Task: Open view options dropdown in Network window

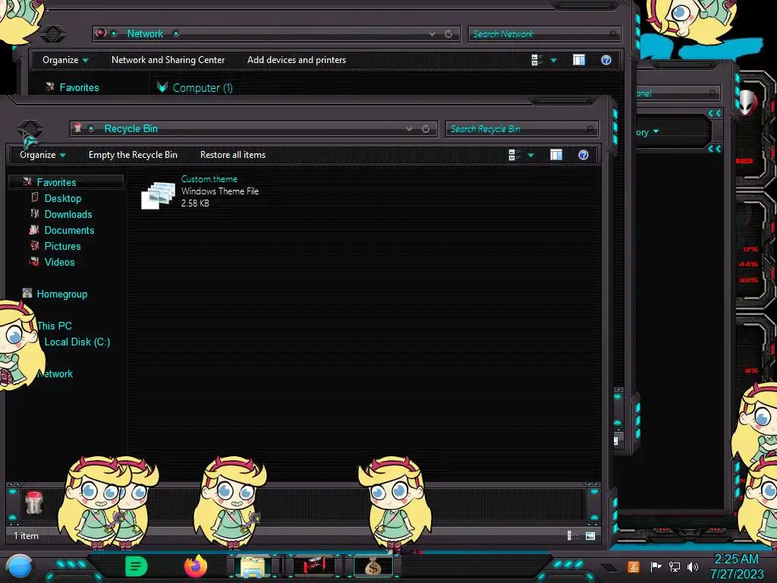Action: [x=553, y=60]
